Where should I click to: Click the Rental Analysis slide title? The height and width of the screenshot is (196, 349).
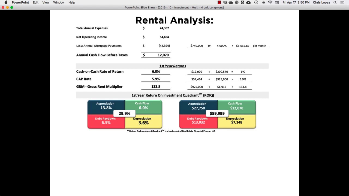[174, 20]
